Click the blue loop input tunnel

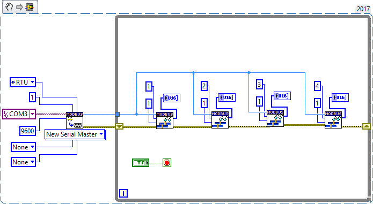pyautogui.click(x=117, y=115)
